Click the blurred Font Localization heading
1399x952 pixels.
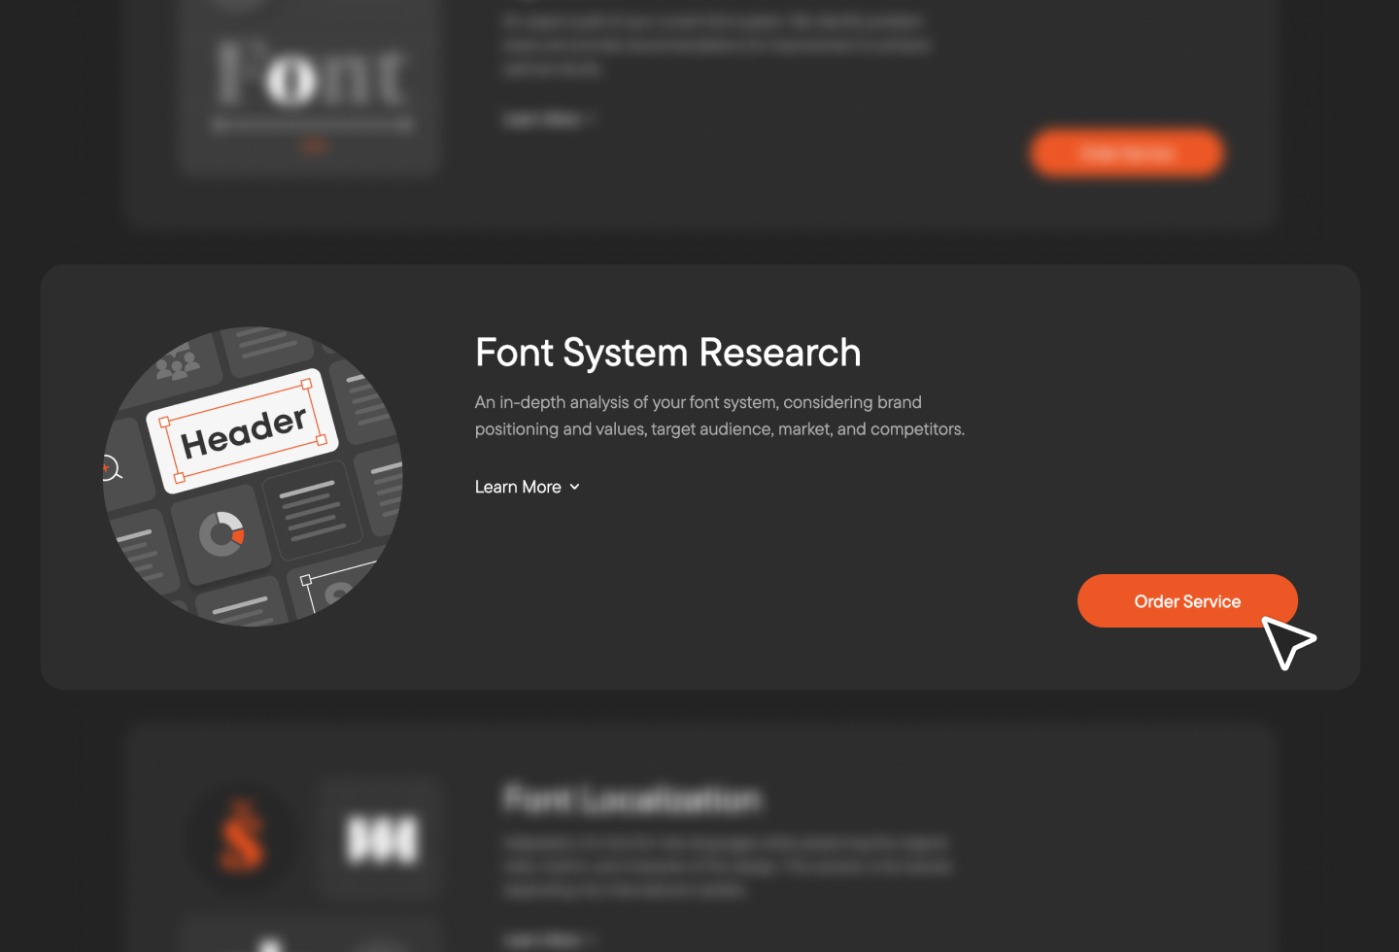[x=632, y=799]
